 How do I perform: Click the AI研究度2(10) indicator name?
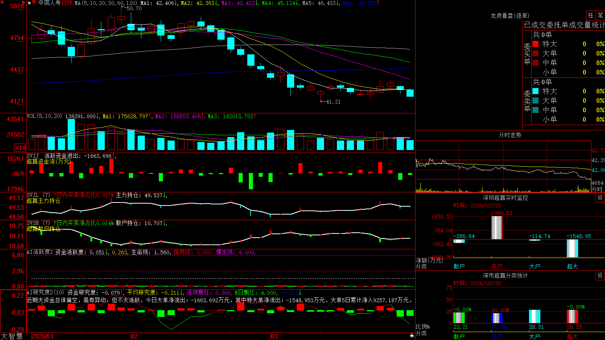click(45, 292)
